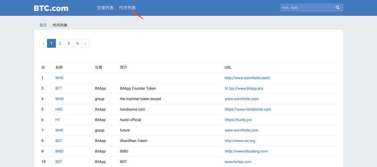Open the WHE token link
This screenshot has width=377, height=167.
(59, 130)
